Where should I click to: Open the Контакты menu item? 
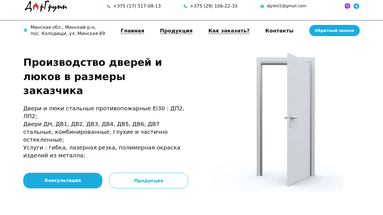click(x=279, y=31)
